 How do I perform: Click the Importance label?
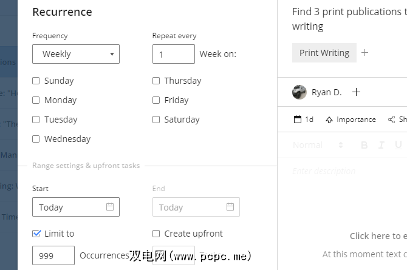tap(356, 120)
